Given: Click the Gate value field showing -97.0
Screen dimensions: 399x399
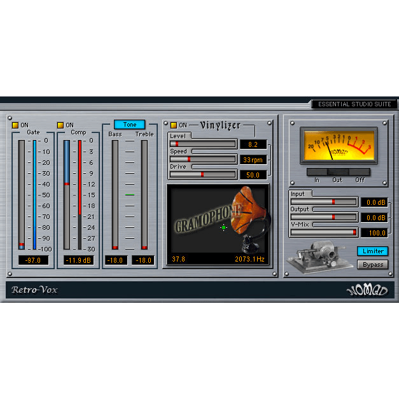Looking at the screenshot, I should (x=34, y=260).
